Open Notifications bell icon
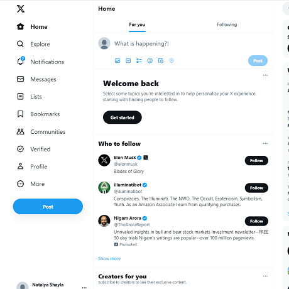The image size is (289, 289). click(21, 61)
